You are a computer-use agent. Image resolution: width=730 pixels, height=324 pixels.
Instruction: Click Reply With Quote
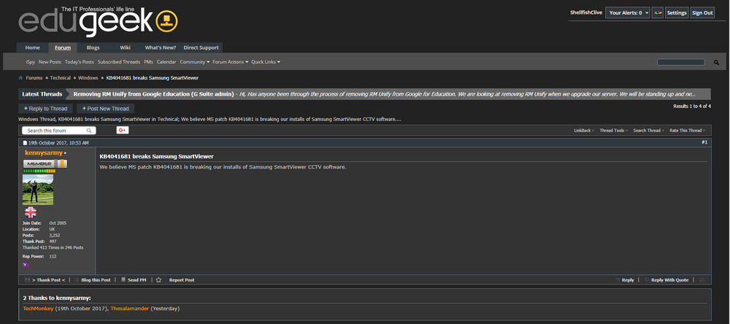pyautogui.click(x=666, y=279)
